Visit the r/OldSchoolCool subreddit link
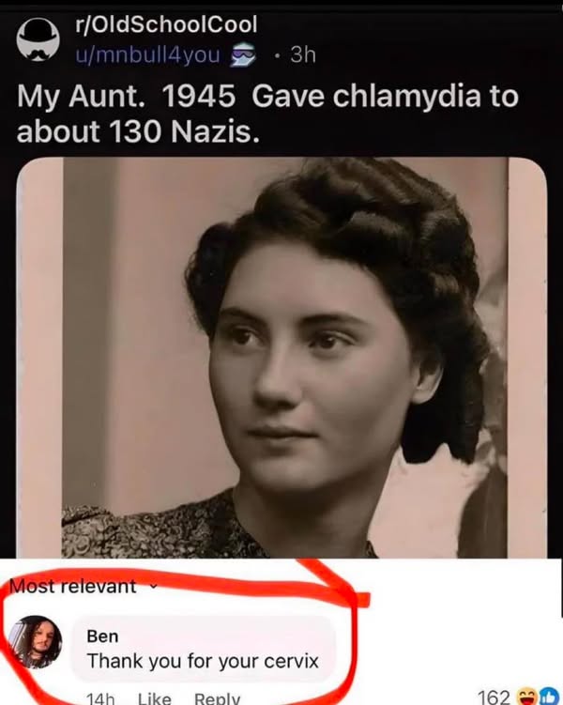Image resolution: width=563 pixels, height=705 pixels. (166, 24)
